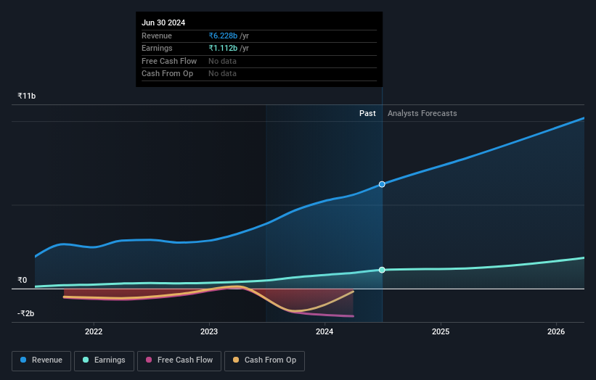Click the Past label on chart
Viewport: 596px width, 380px height.
coord(367,113)
